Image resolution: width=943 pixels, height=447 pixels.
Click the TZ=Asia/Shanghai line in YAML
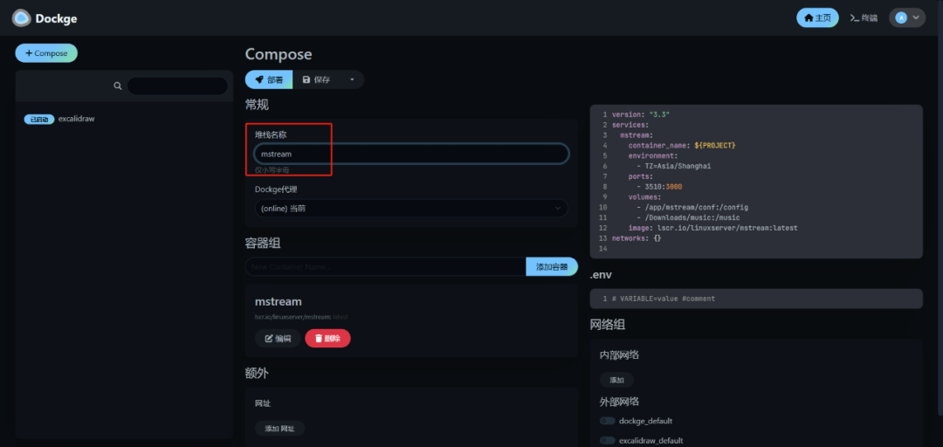click(673, 166)
